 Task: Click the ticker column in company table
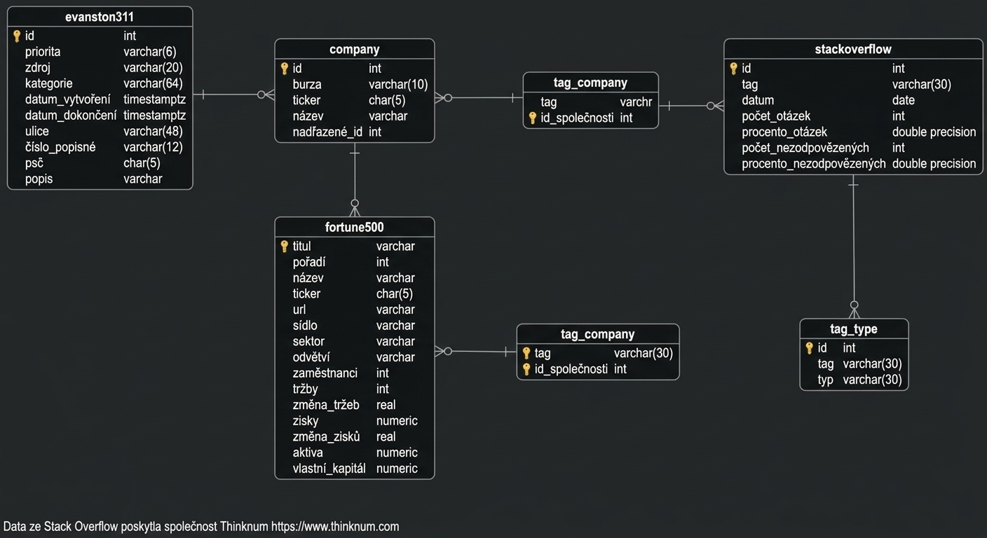(x=306, y=100)
